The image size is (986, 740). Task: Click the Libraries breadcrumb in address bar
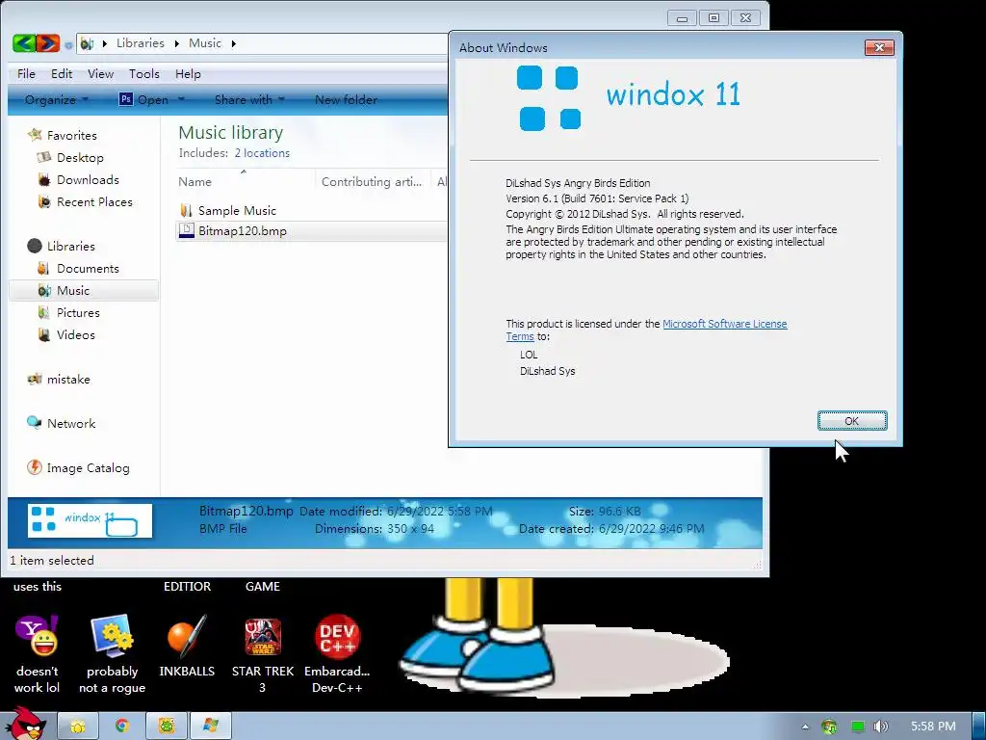(141, 42)
